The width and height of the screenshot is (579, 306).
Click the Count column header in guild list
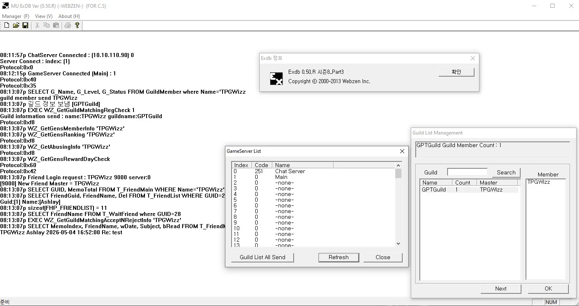464,183
